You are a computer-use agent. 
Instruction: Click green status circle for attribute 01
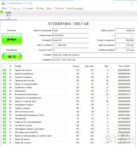(5, 70)
